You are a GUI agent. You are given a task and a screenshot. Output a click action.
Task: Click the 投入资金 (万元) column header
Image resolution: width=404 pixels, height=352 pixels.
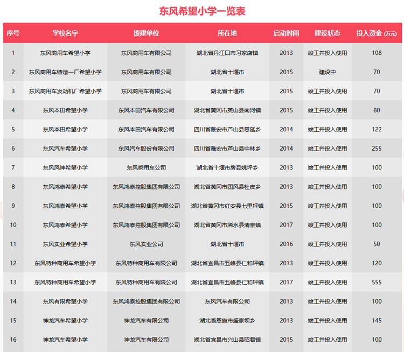click(x=377, y=33)
